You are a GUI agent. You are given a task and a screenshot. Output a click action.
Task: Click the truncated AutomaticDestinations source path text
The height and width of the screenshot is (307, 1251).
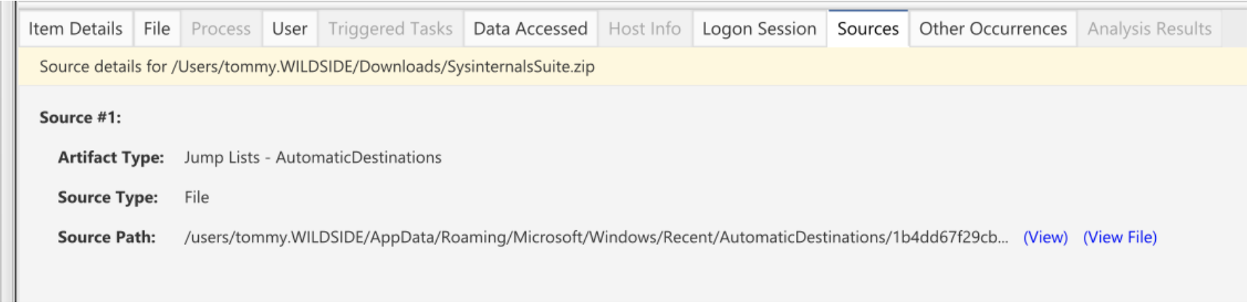click(x=596, y=237)
